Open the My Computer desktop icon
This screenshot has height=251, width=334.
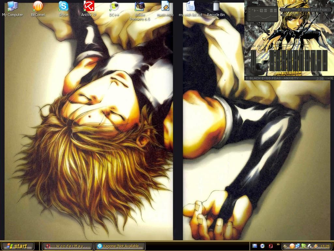[x=12, y=9]
